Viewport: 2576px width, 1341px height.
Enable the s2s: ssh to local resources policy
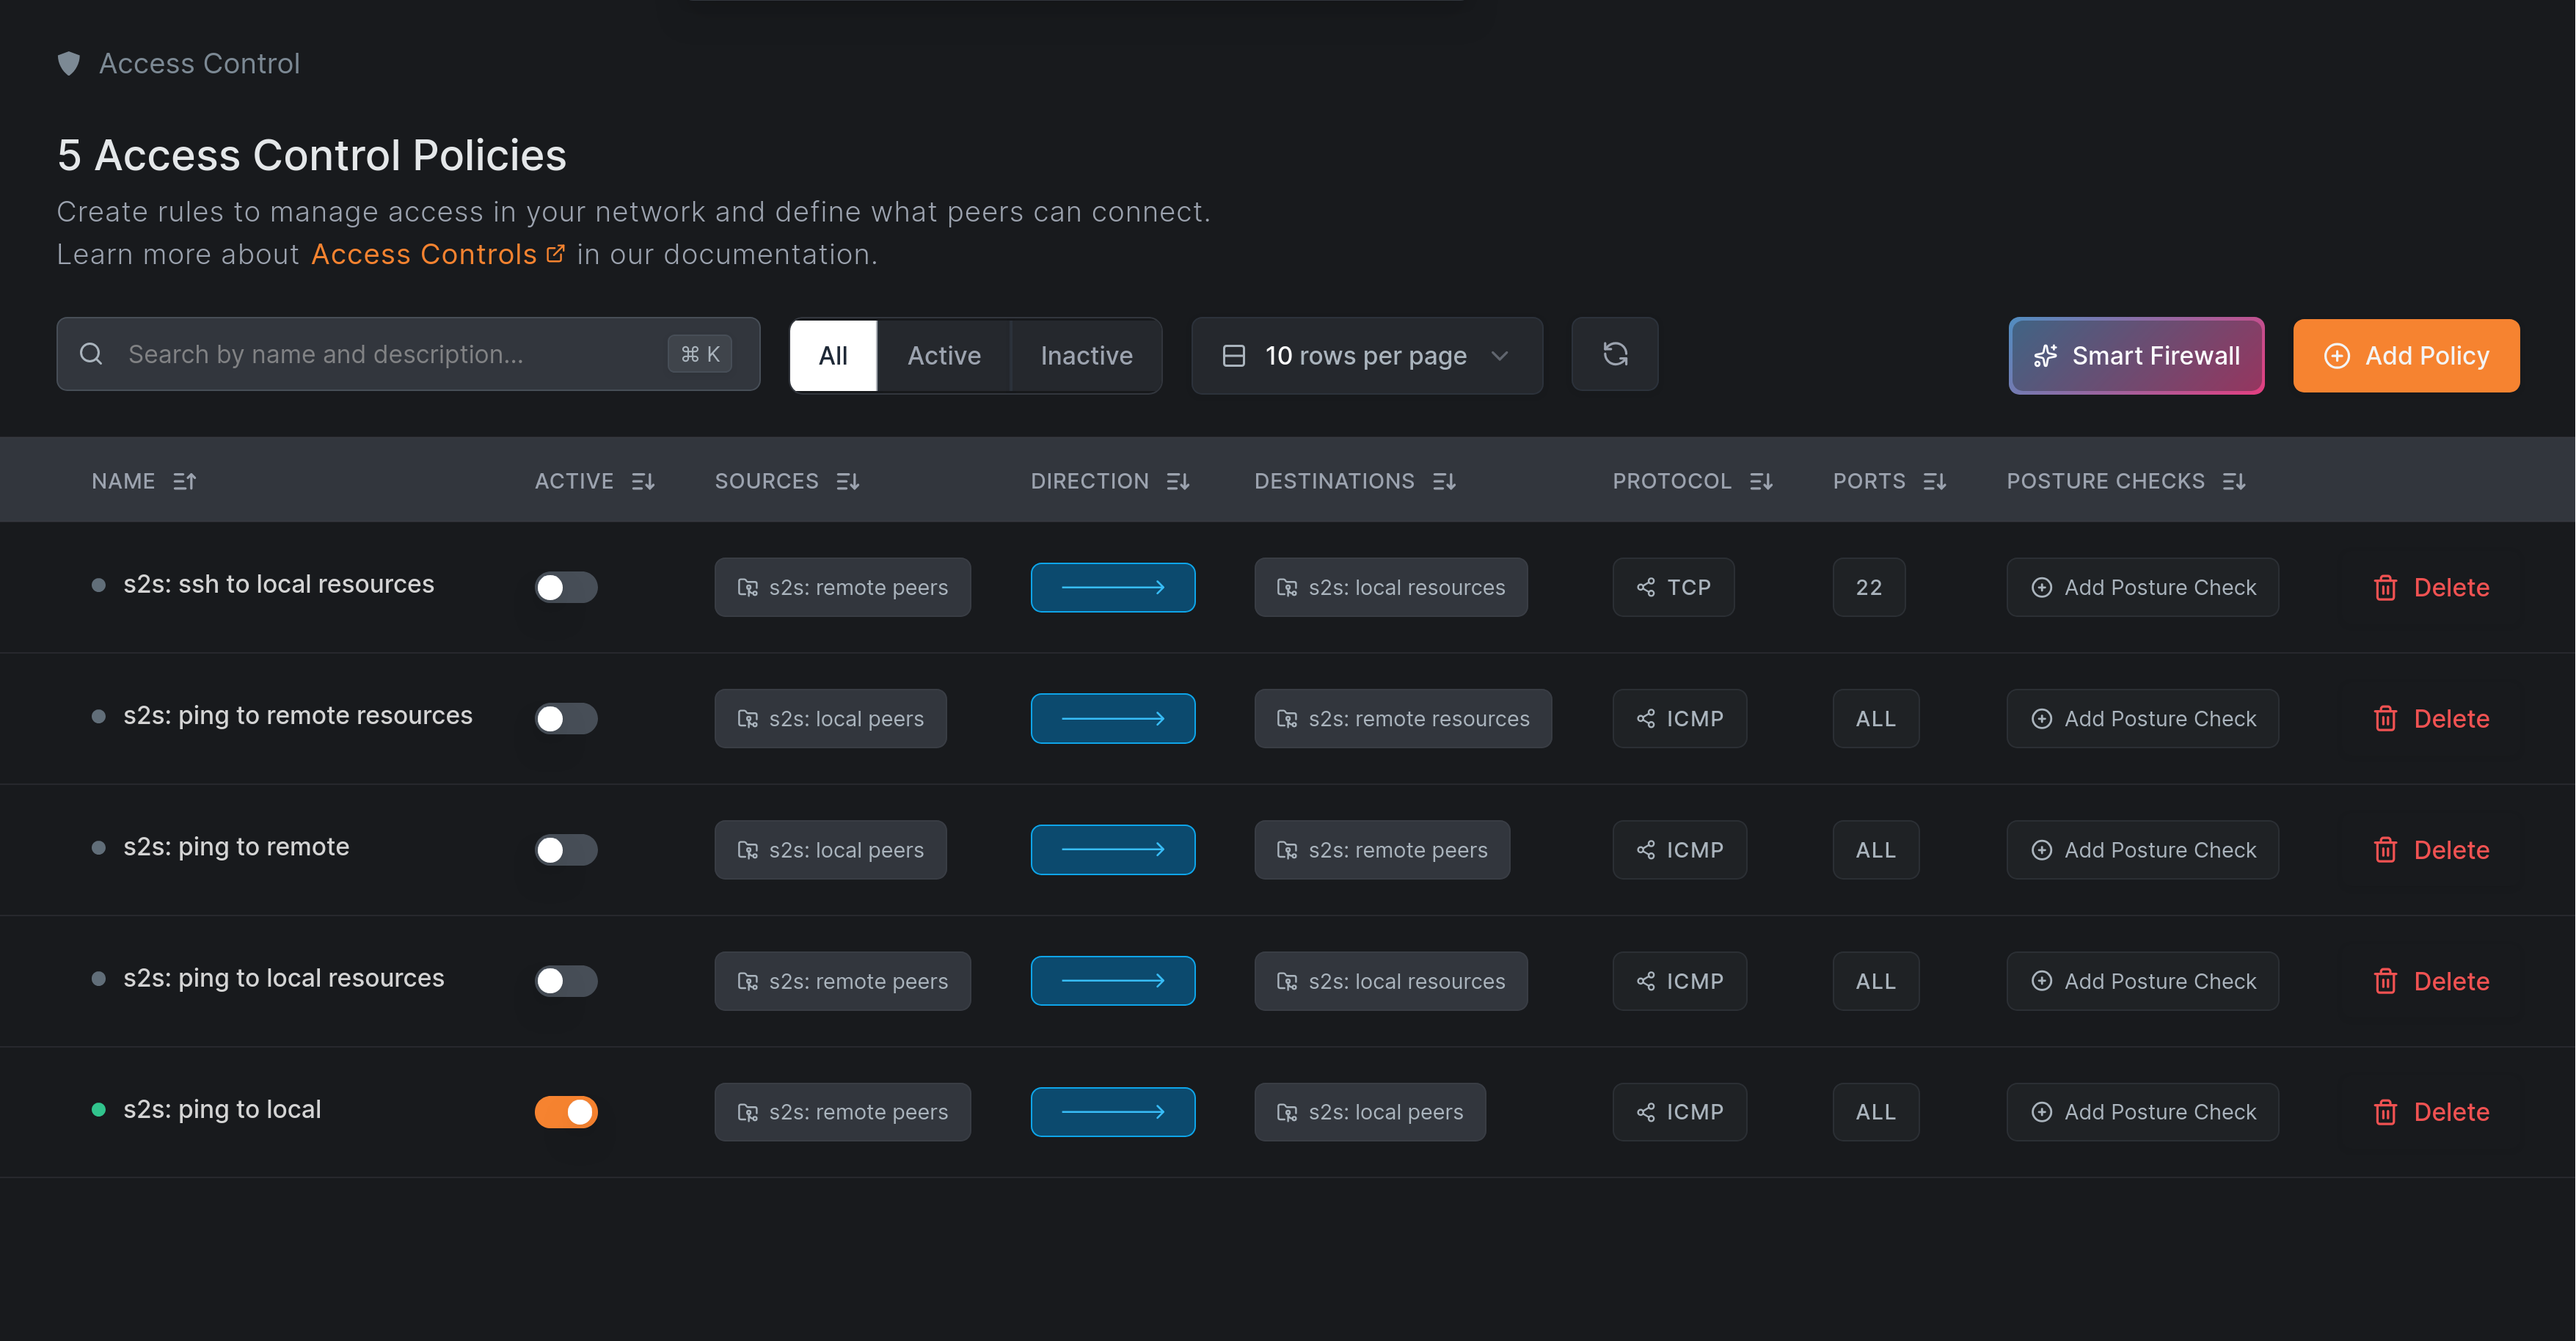point(566,587)
